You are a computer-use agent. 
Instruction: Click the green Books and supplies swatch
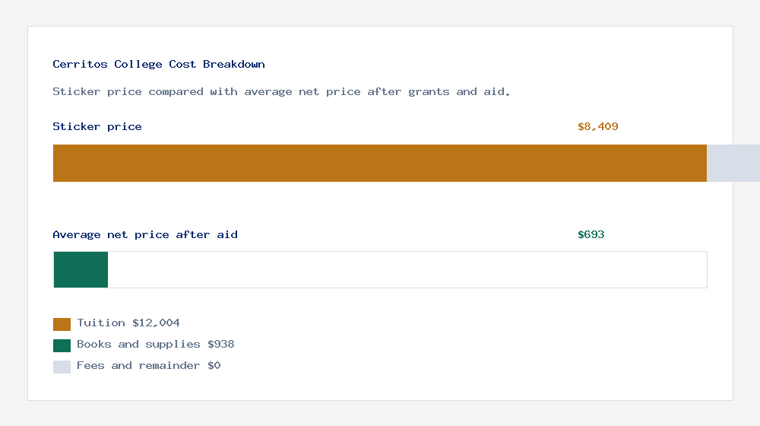point(62,345)
